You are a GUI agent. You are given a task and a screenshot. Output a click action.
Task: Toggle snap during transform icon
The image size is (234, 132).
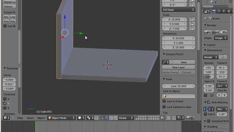pyautogui.click(x=174, y=118)
